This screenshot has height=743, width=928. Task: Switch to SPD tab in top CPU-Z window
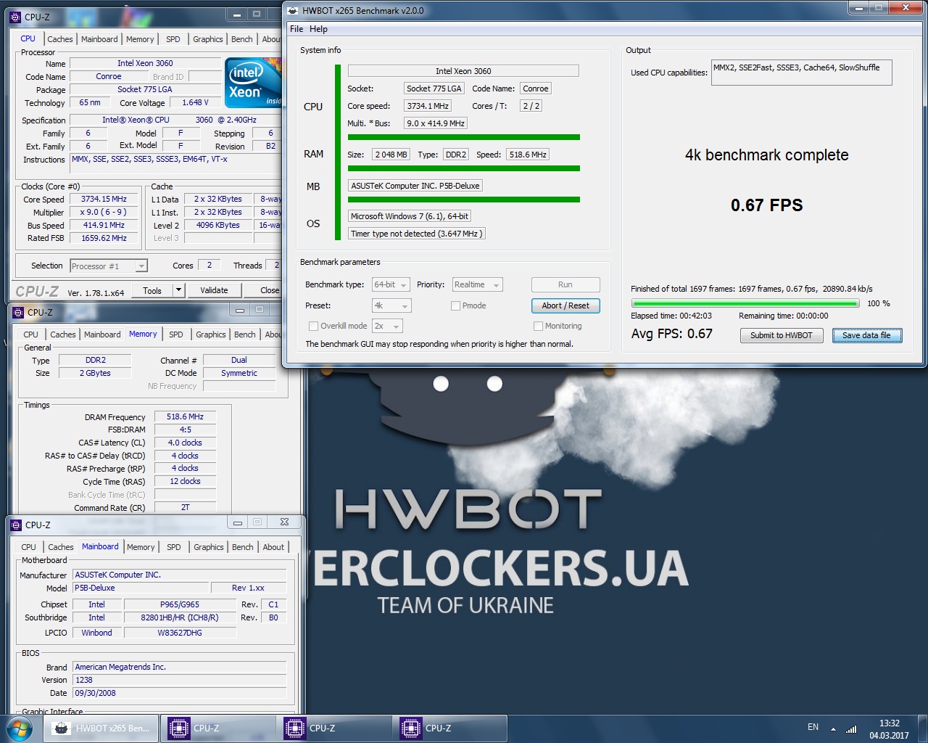173,39
